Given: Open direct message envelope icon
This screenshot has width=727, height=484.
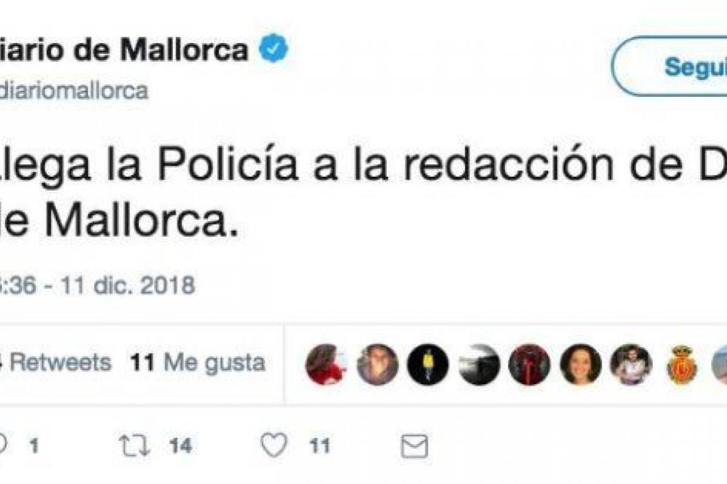Looking at the screenshot, I should pyautogui.click(x=415, y=447).
